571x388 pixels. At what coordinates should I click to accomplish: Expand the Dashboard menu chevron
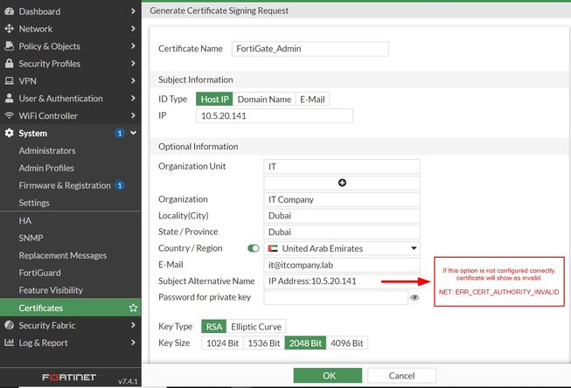pyautogui.click(x=133, y=11)
